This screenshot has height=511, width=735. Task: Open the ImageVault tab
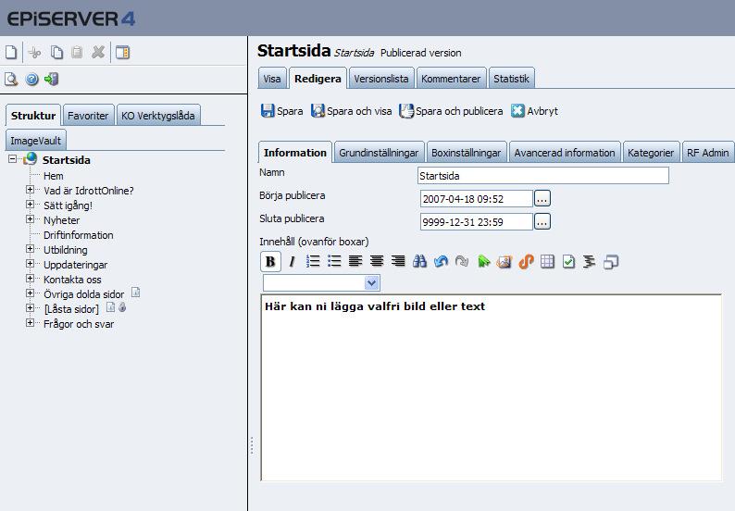[x=35, y=140]
